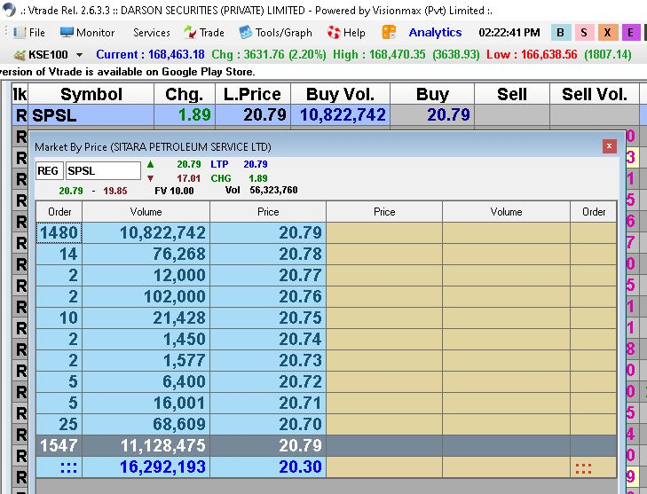The image size is (647, 494).
Task: Click the LTP 20.79 value
Action: point(255,164)
